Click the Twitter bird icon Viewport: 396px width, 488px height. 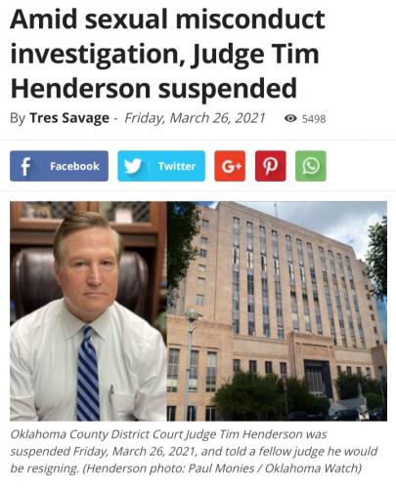pos(133,166)
